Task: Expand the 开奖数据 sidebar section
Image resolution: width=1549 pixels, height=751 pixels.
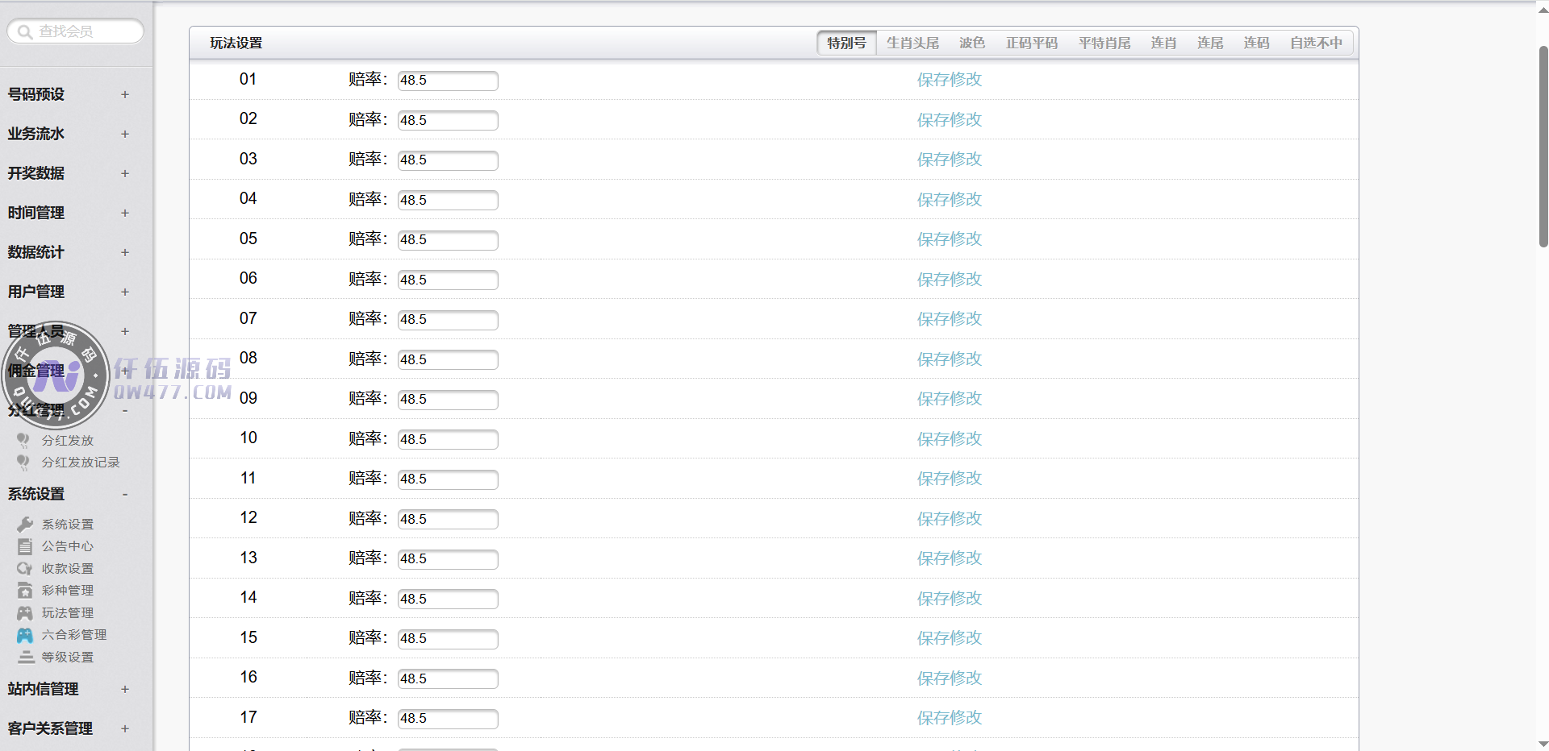Action: (124, 173)
